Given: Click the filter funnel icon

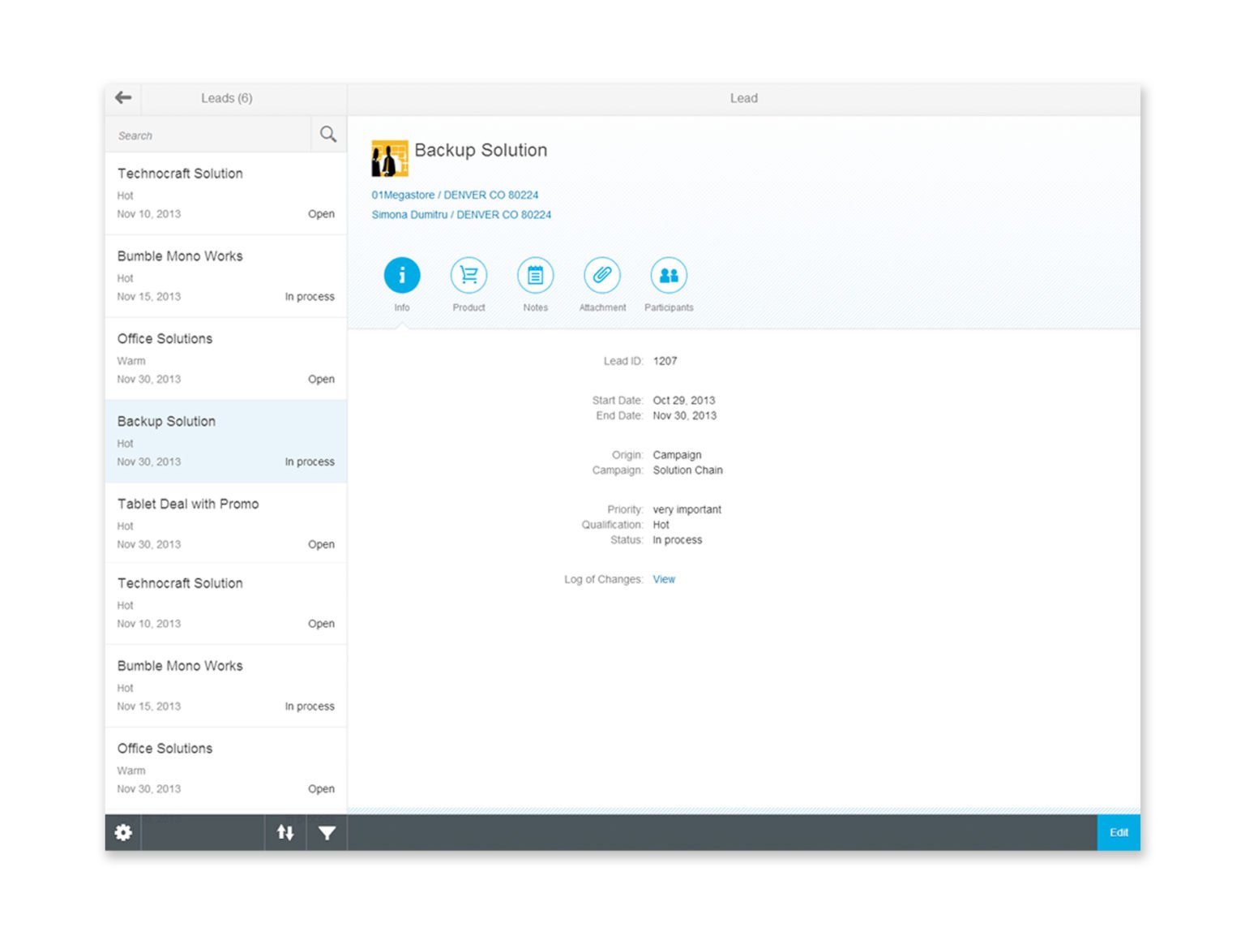Looking at the screenshot, I should 327,832.
